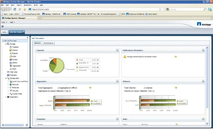213x129 pixels.
Task: Click the Firefox stop loading icon
Action: 20,9
